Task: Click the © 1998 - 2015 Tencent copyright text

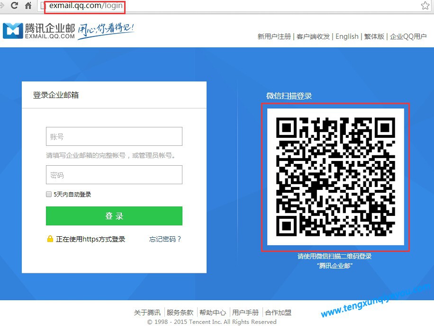Action: 212,322
